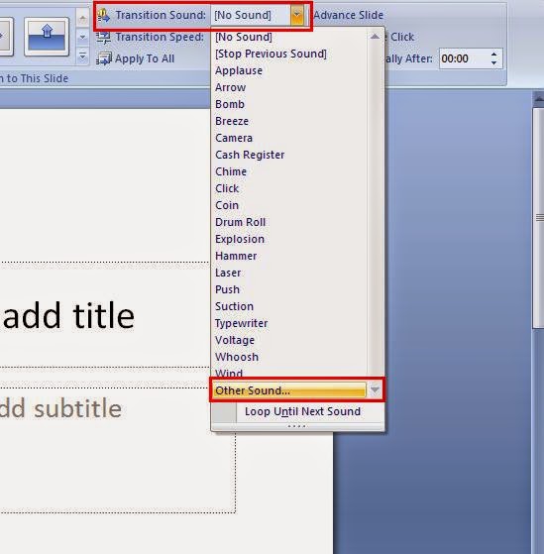Click the sound list resize grip dots
This screenshot has width=544, height=554.
[x=296, y=426]
